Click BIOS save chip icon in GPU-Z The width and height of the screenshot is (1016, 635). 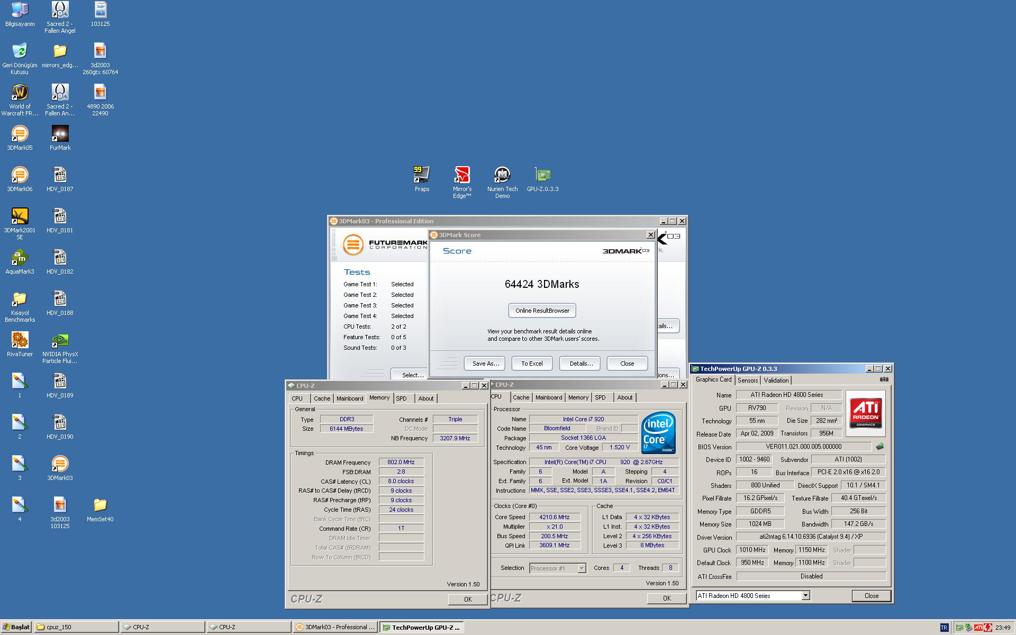coord(880,447)
